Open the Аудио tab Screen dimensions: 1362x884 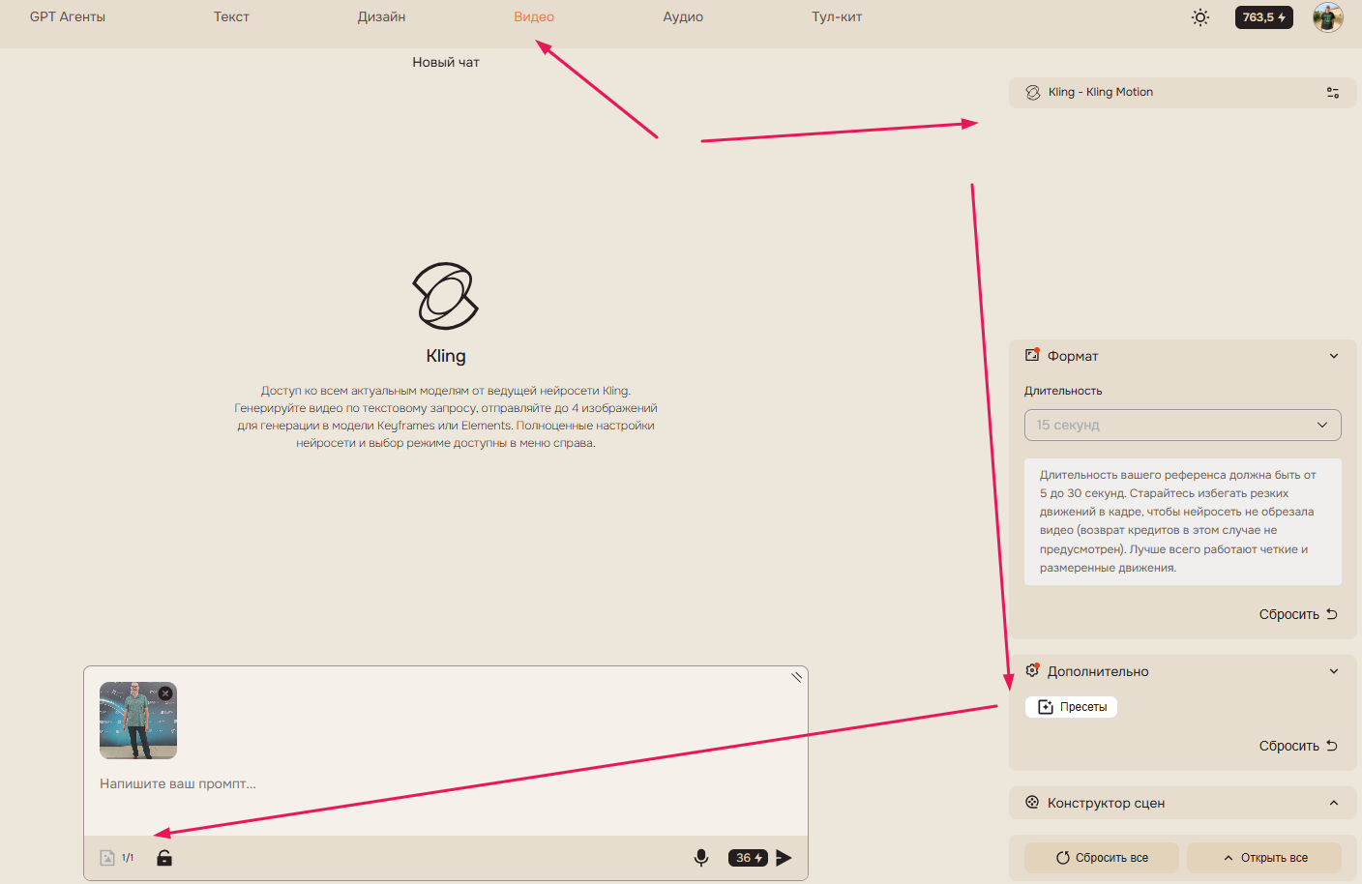pyautogui.click(x=683, y=16)
